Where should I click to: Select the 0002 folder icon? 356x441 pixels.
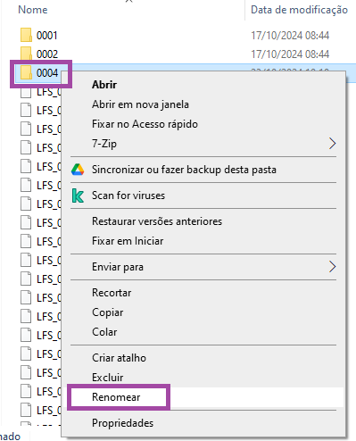coord(26,54)
